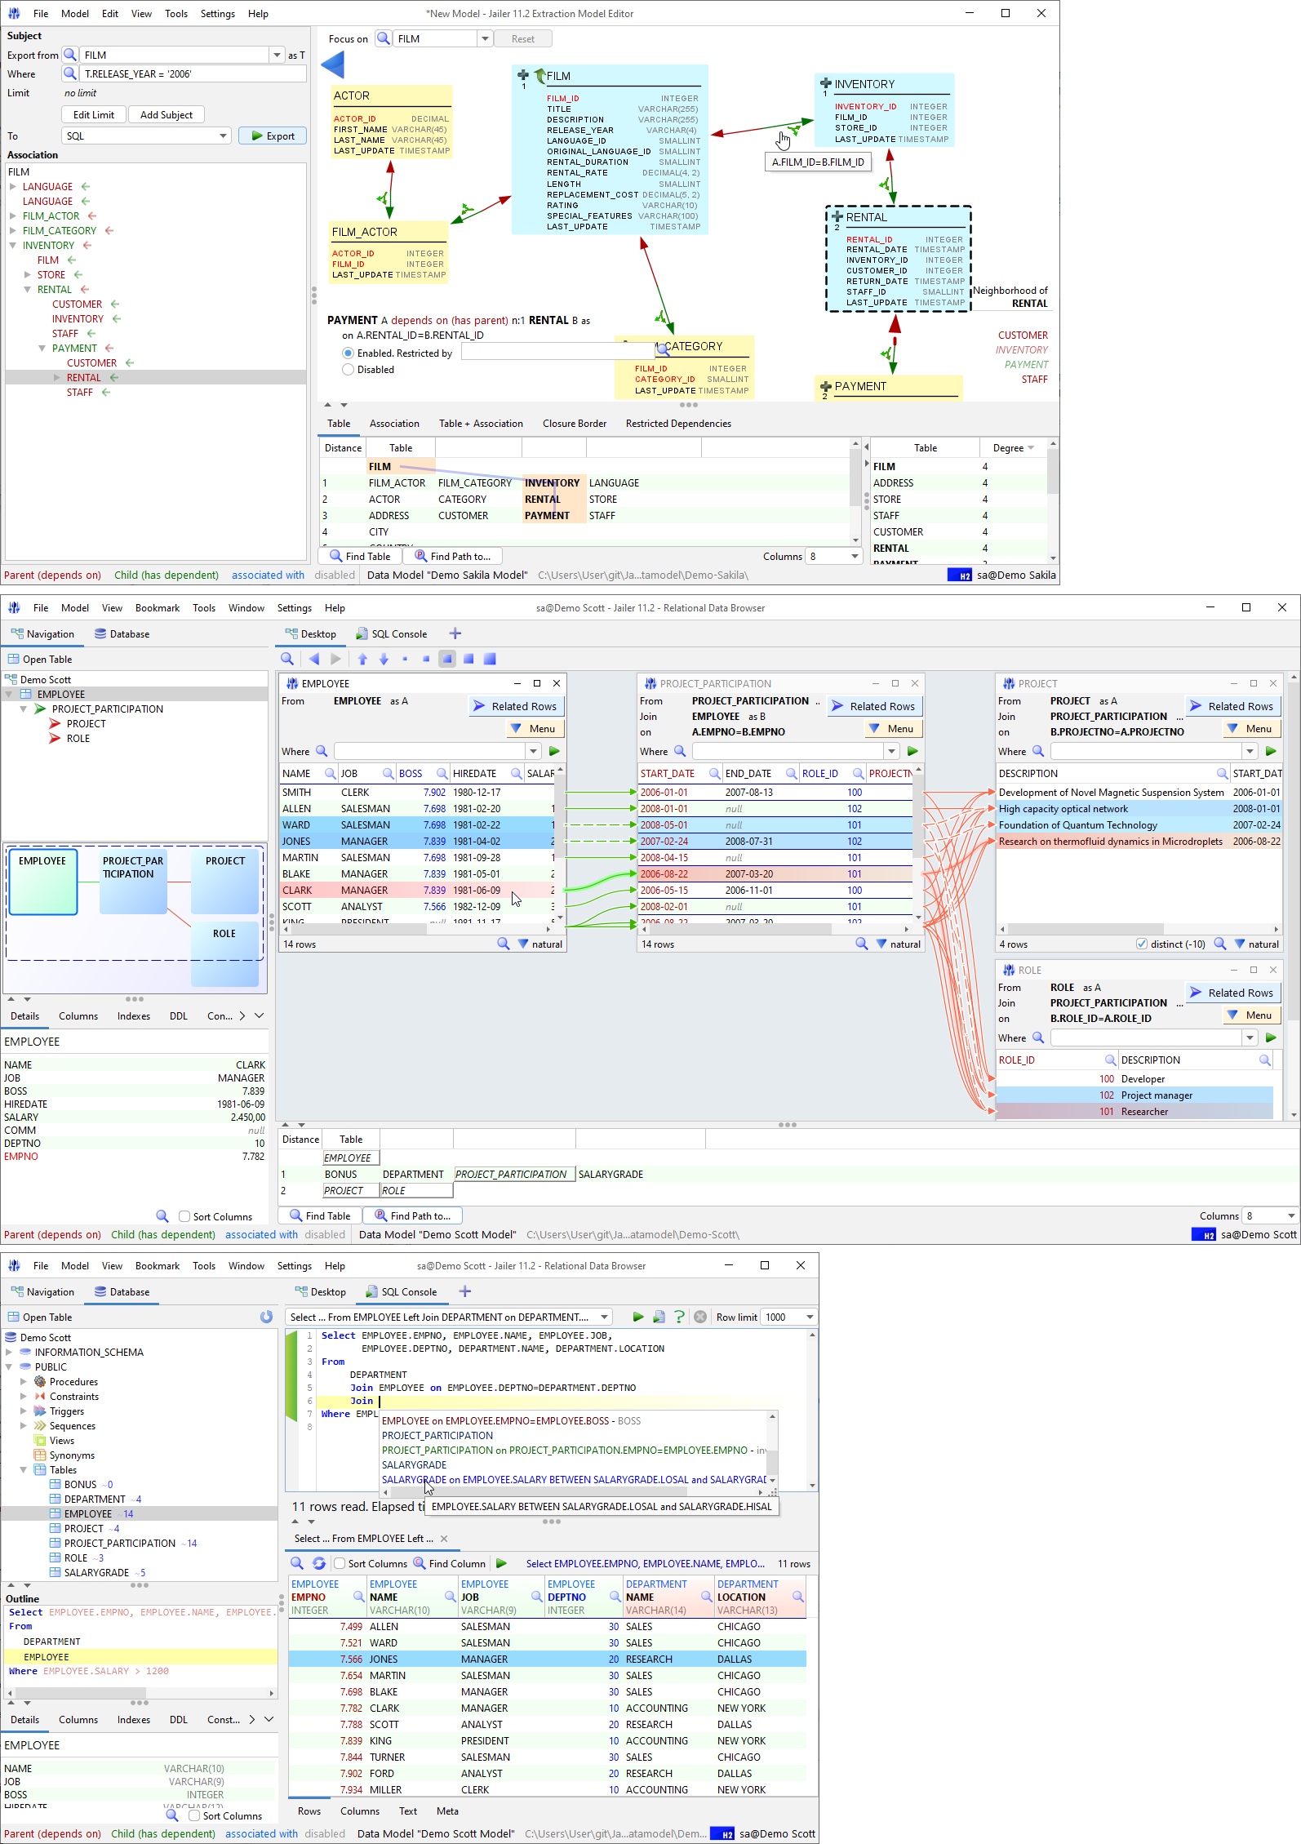
Task: Select the Disabled radio button
Action: [x=349, y=370]
